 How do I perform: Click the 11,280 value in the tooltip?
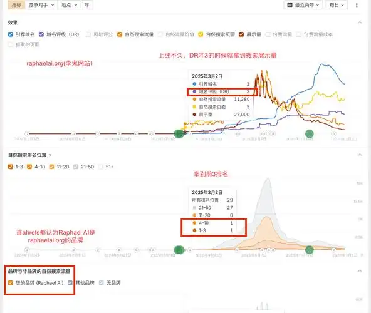pyautogui.click(x=241, y=100)
